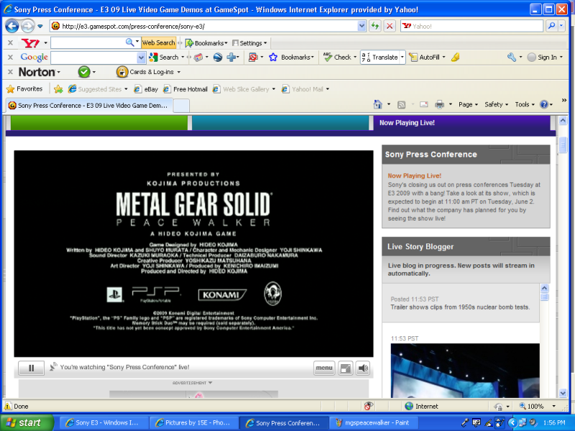This screenshot has height=431, width=575.
Task: Click the Home icon in the command bar
Action: [x=378, y=104]
